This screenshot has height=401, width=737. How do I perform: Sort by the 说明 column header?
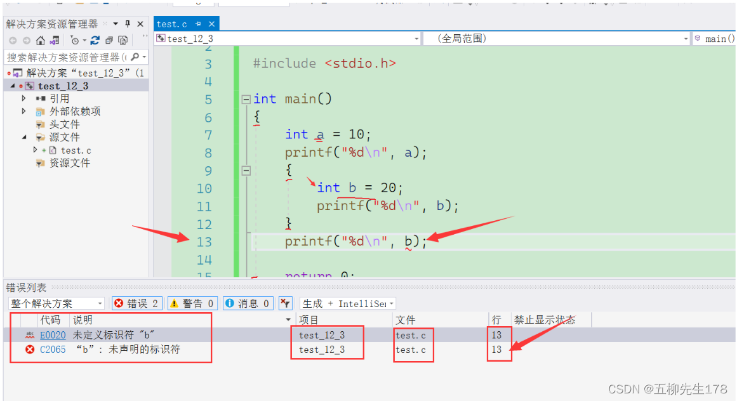tap(83, 320)
